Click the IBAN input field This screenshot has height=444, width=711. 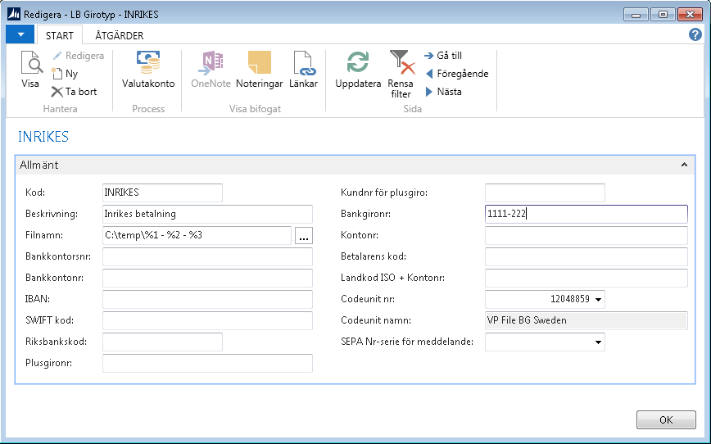click(208, 299)
